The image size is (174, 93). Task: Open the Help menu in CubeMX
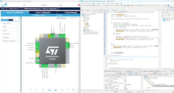tap(61, 5)
